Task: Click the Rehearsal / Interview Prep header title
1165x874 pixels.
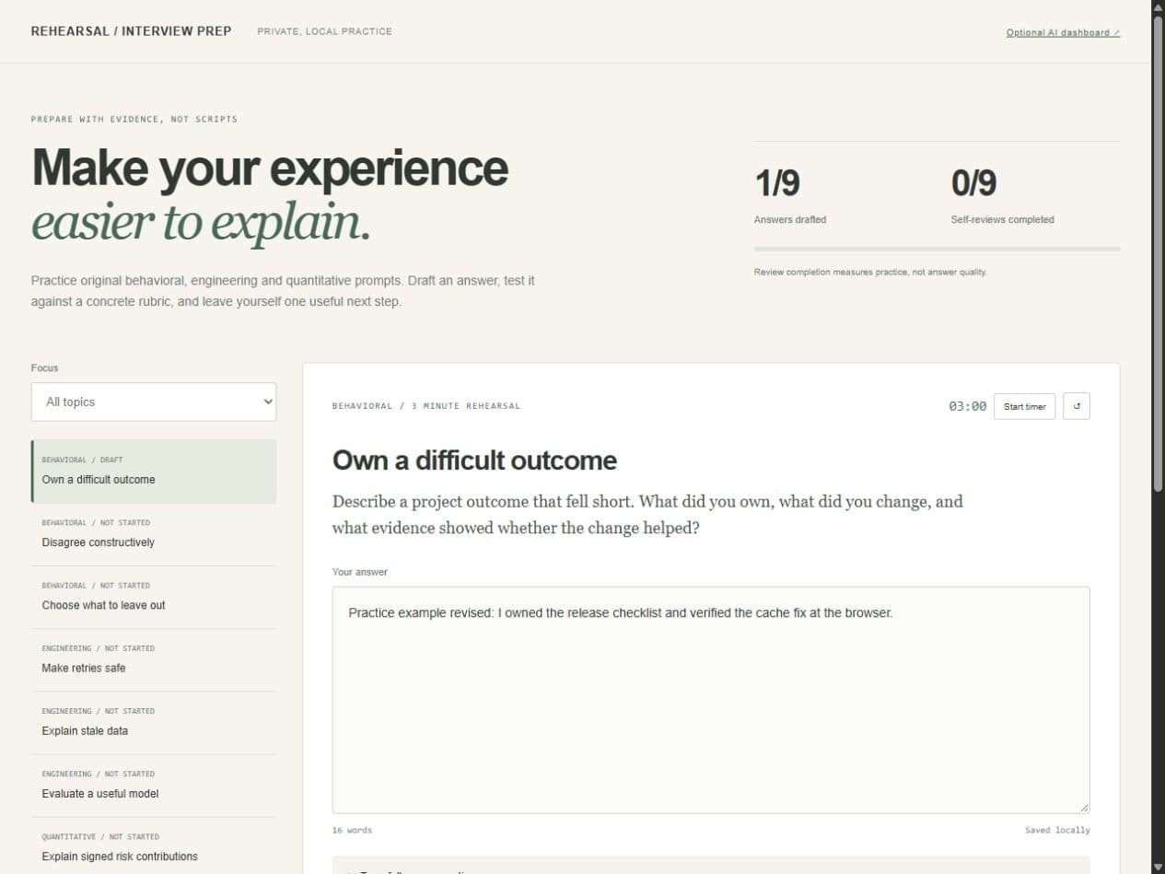Action: (x=131, y=31)
